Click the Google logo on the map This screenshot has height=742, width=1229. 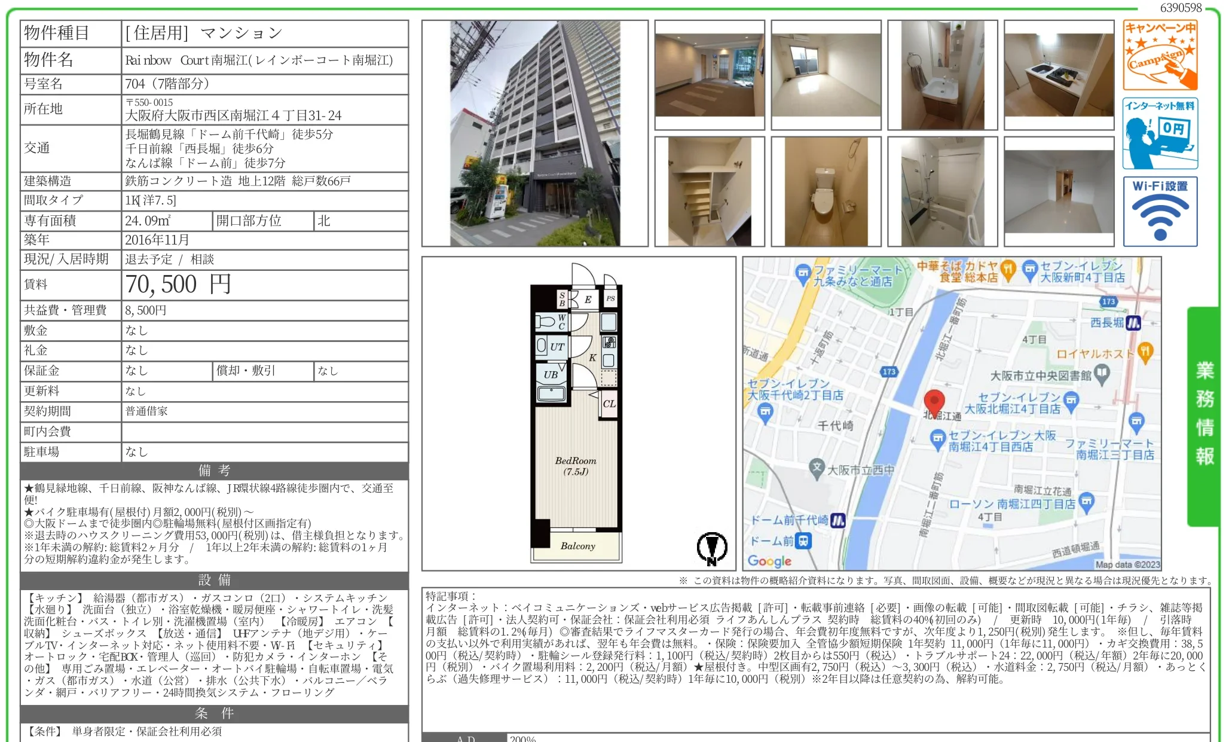[769, 561]
